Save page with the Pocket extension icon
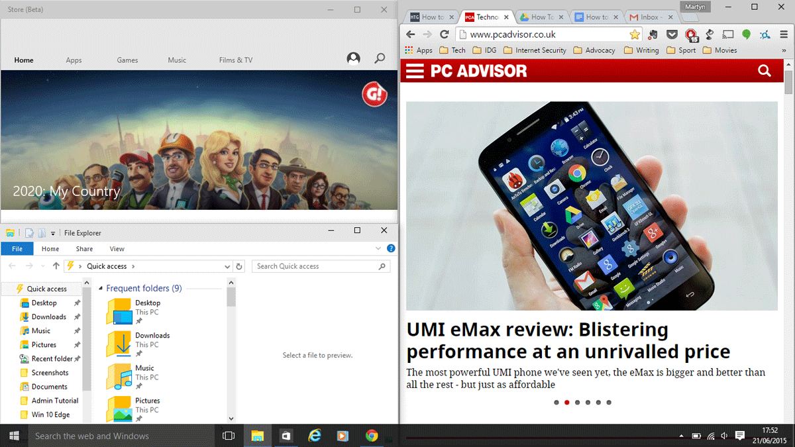This screenshot has height=447, width=795. tap(672, 34)
